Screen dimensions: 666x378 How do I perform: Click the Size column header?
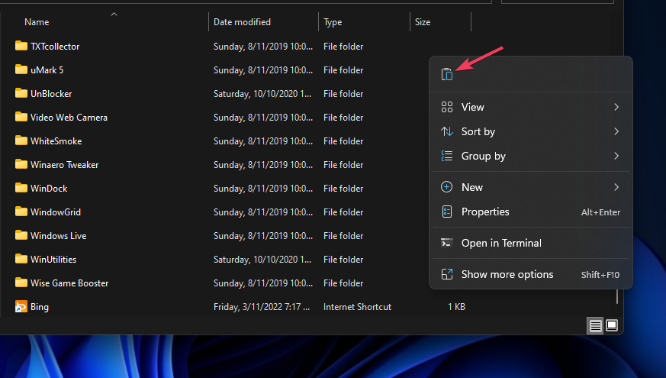423,22
